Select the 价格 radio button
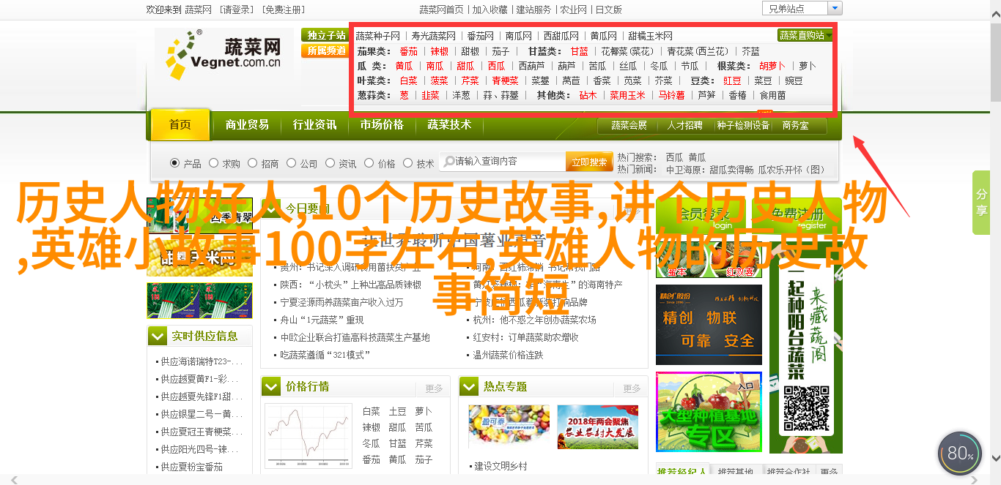1001x485 pixels. pos(369,163)
